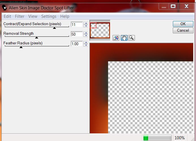Decrease Contract/Expand Selection with down arrow
This screenshot has width=196, height=141.
(x=86, y=26)
